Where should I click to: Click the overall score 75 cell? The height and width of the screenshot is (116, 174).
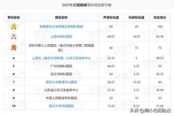coord(160,48)
